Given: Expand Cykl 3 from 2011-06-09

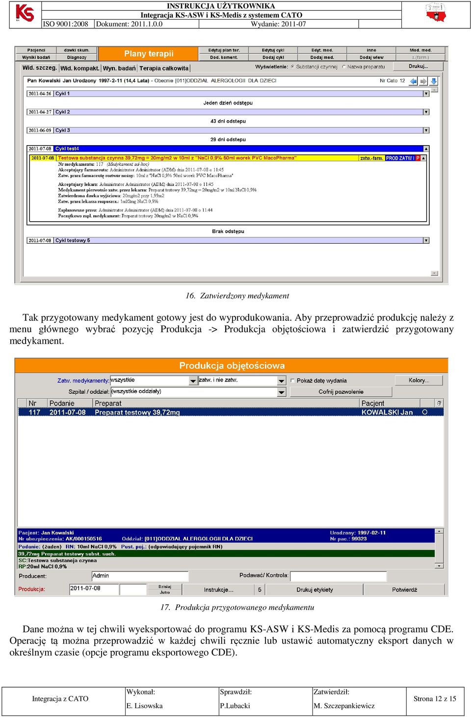Looking at the screenshot, I should 426,130.
